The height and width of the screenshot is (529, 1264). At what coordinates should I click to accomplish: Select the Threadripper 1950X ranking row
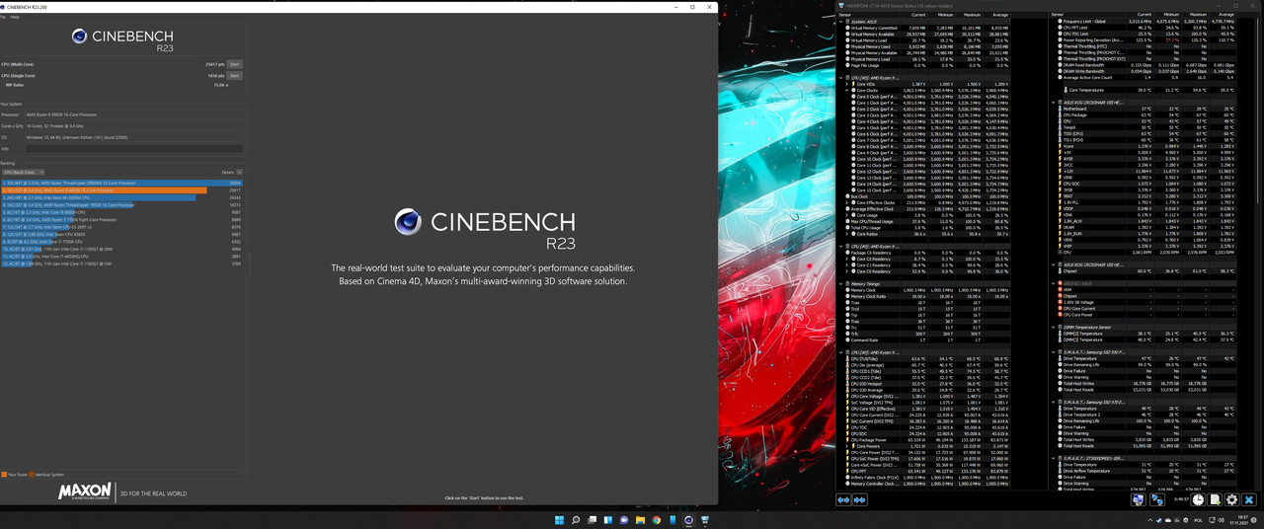[121, 205]
